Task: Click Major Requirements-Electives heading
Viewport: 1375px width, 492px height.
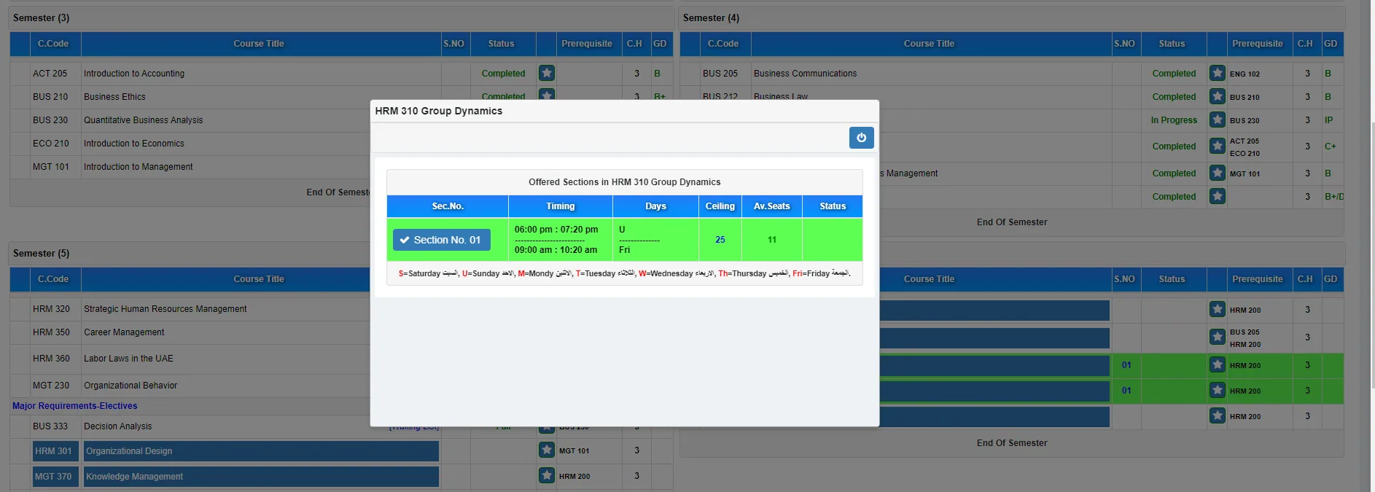Action: click(x=74, y=406)
